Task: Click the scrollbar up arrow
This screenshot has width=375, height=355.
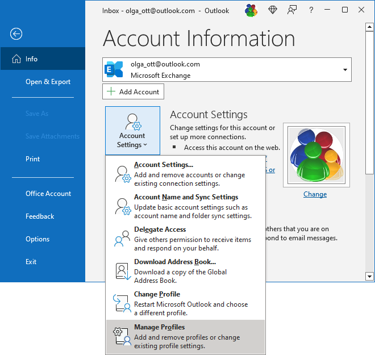Action: click(369, 27)
